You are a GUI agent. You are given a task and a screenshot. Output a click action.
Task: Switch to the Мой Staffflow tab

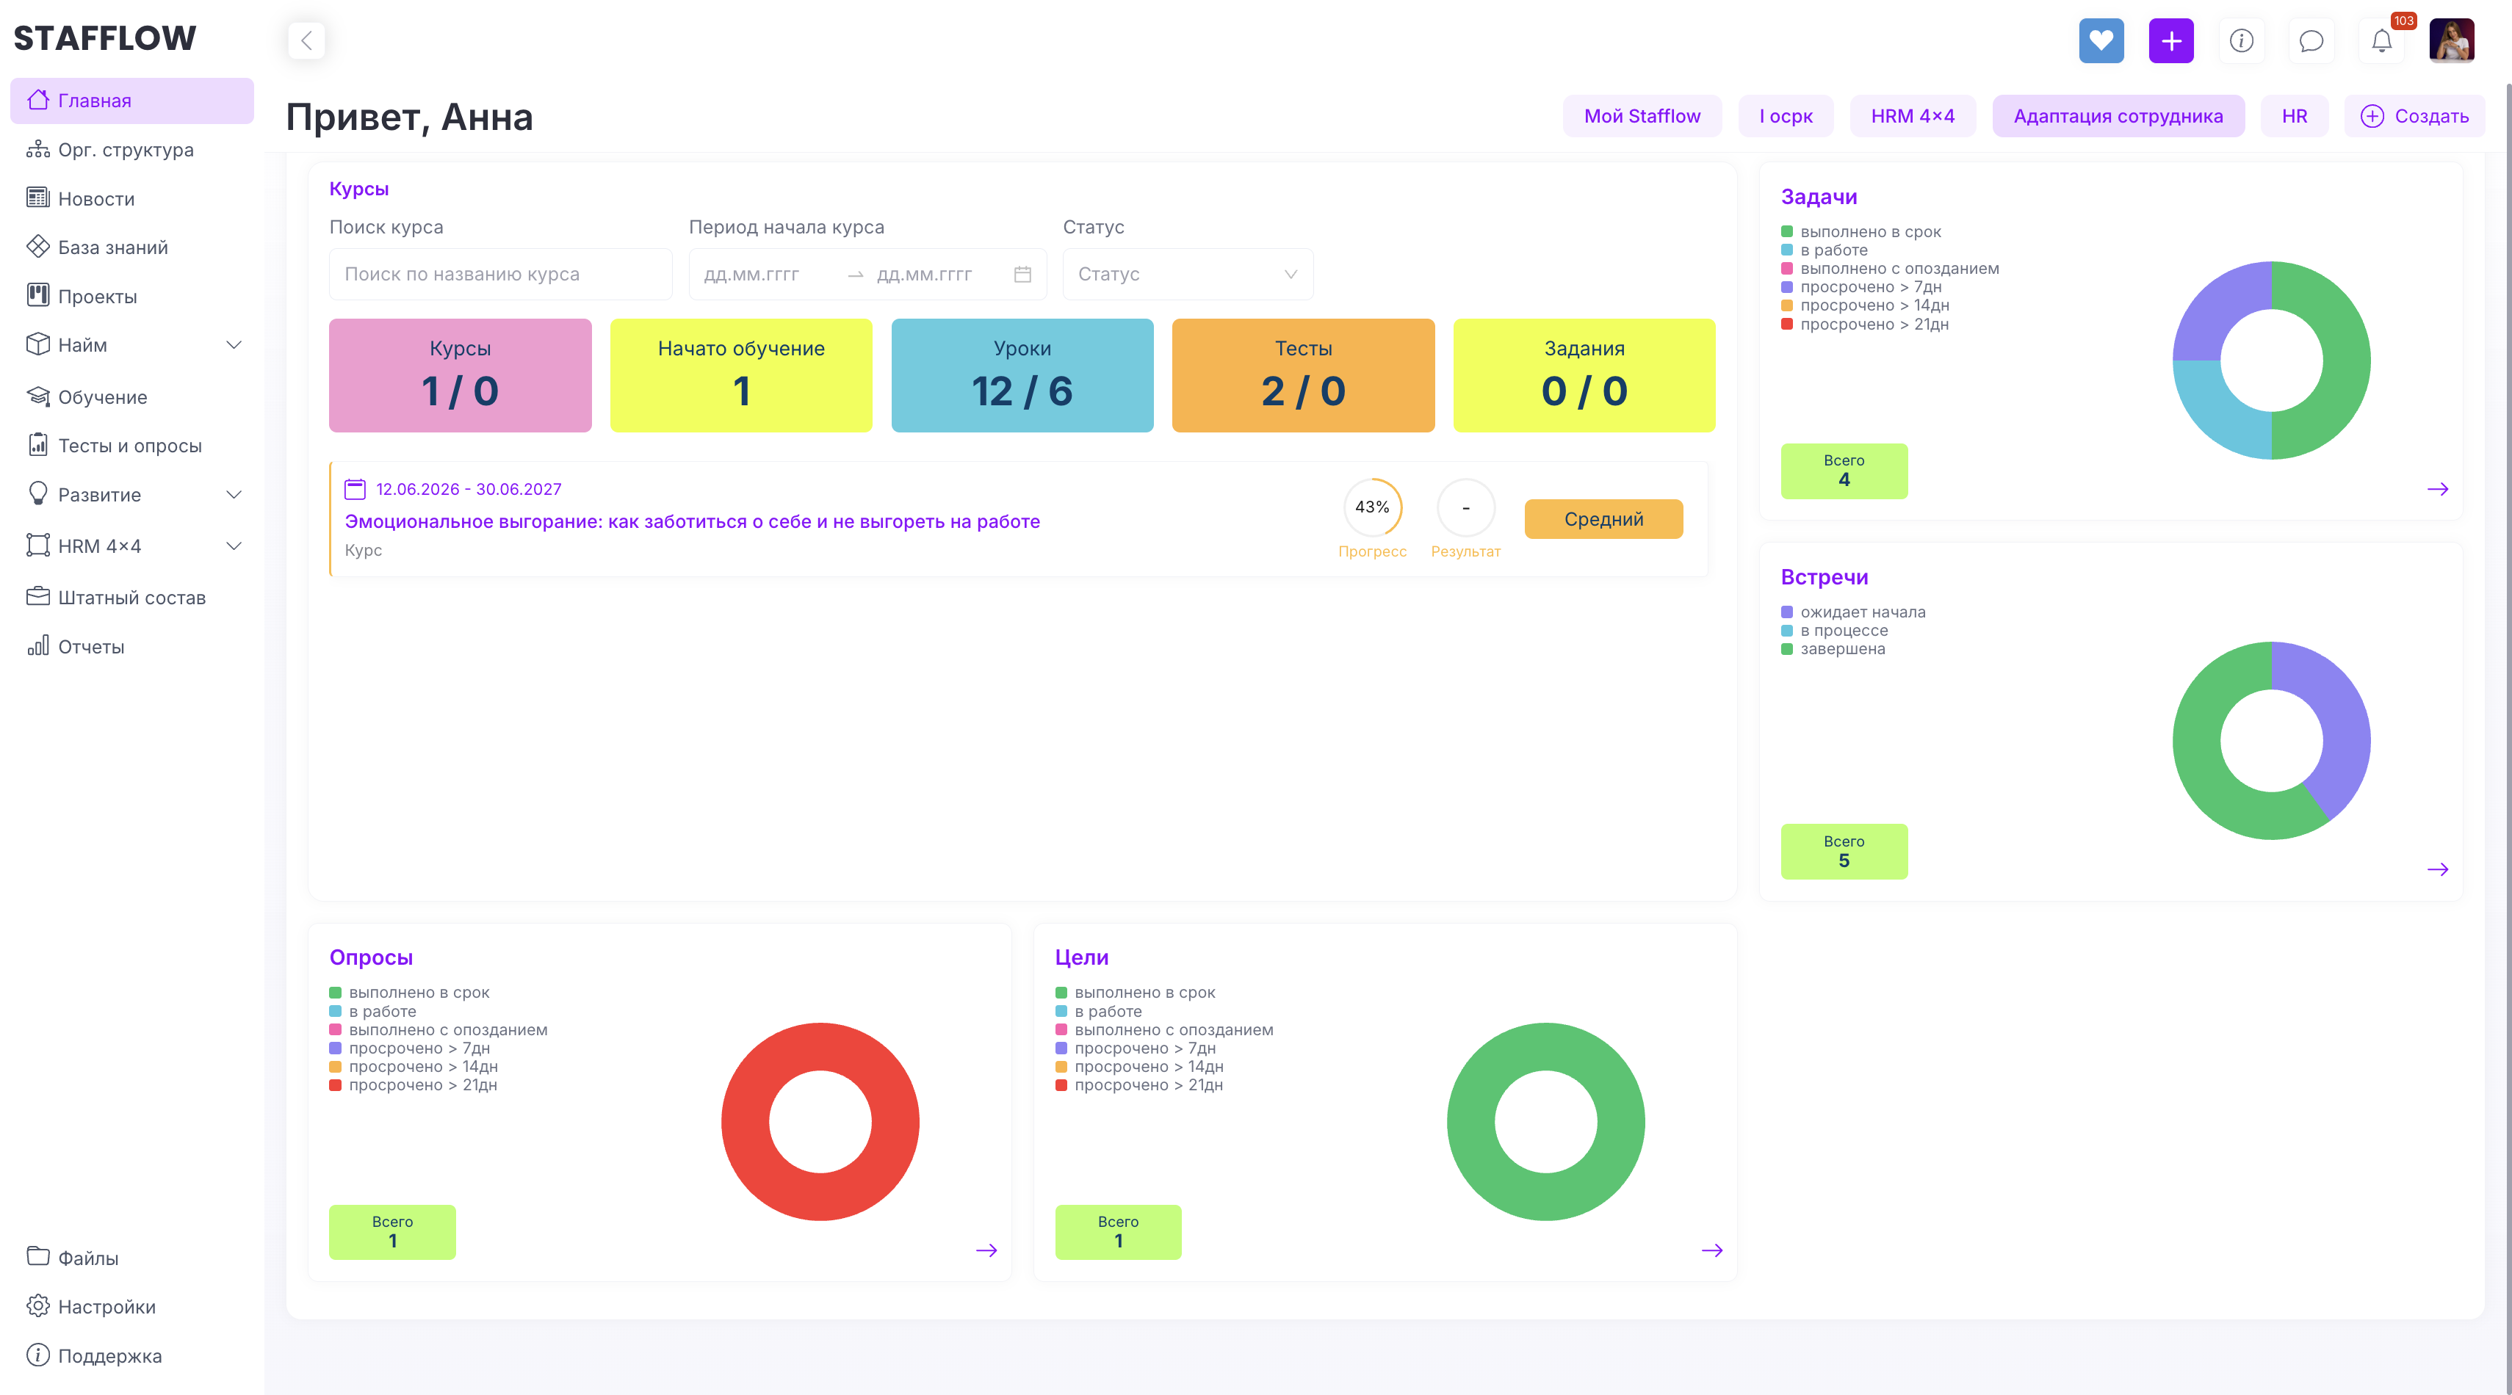1641,116
